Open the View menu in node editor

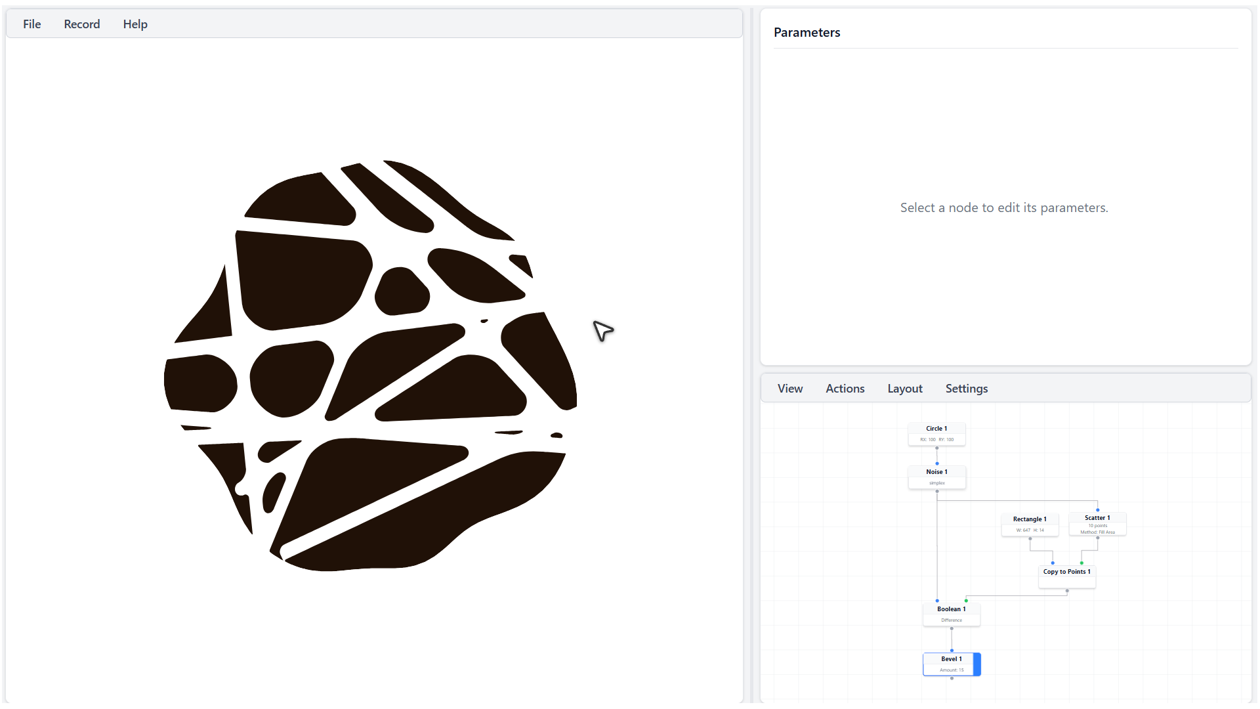(x=790, y=389)
